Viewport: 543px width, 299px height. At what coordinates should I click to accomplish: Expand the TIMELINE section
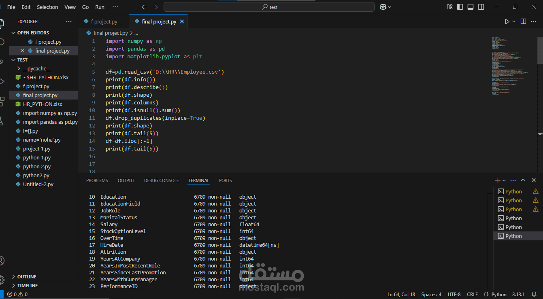click(x=14, y=286)
